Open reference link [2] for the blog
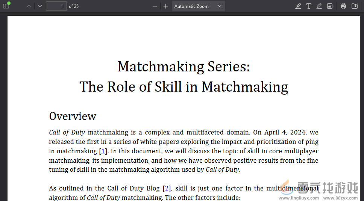 167,188
